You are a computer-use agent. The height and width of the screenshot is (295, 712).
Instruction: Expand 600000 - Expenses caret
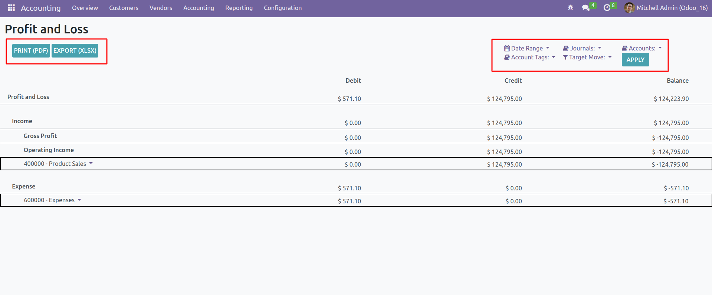click(79, 200)
